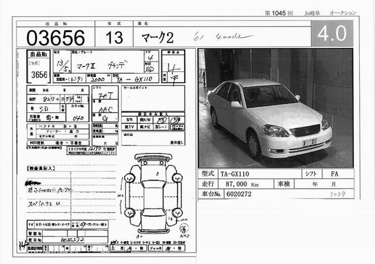Click the mileage 87,000 Km
Image resolution: width=375 pixels, height=264 pixels.
pos(242,184)
